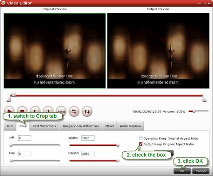Open the Text Watermark tab
This screenshot has width=213, height=176.
pyautogui.click(x=44, y=126)
